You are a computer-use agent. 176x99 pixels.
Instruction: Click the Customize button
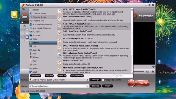[35, 76]
